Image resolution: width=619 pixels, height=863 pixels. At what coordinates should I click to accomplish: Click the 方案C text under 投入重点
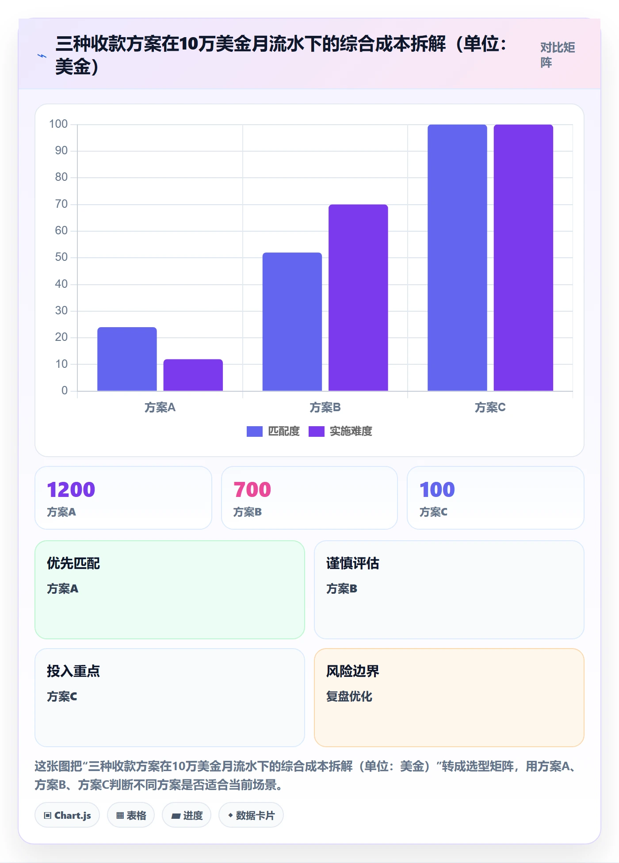click(x=62, y=696)
